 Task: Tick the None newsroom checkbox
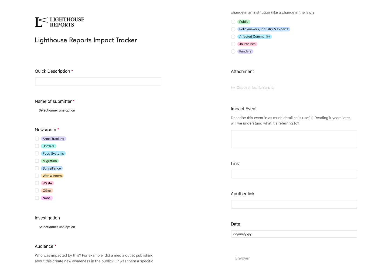pyautogui.click(x=37, y=198)
